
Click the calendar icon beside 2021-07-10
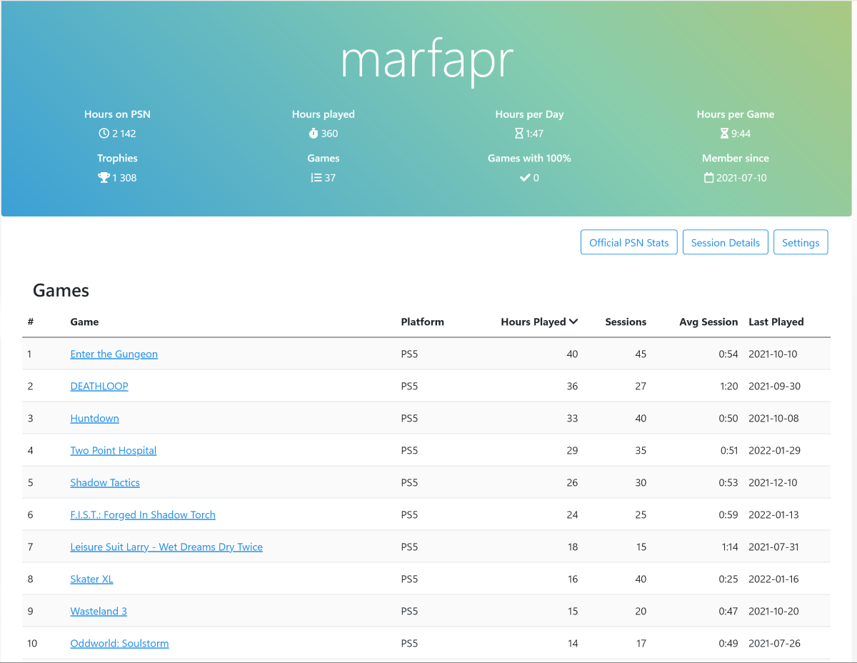point(709,178)
